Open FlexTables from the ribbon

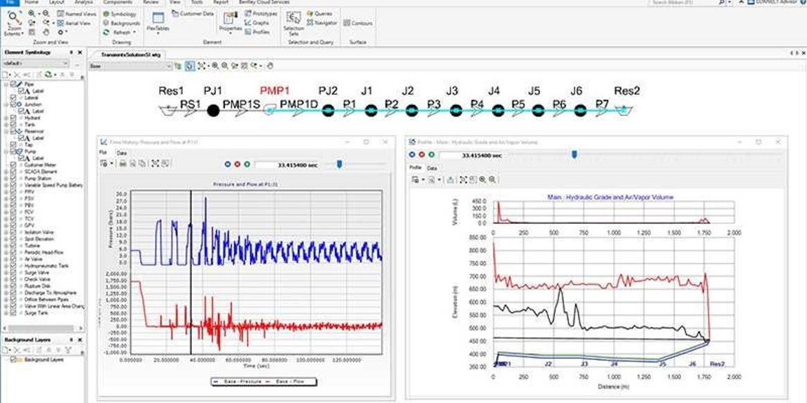(158, 21)
